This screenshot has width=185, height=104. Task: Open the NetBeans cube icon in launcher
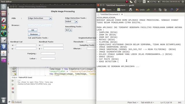(x=4, y=47)
